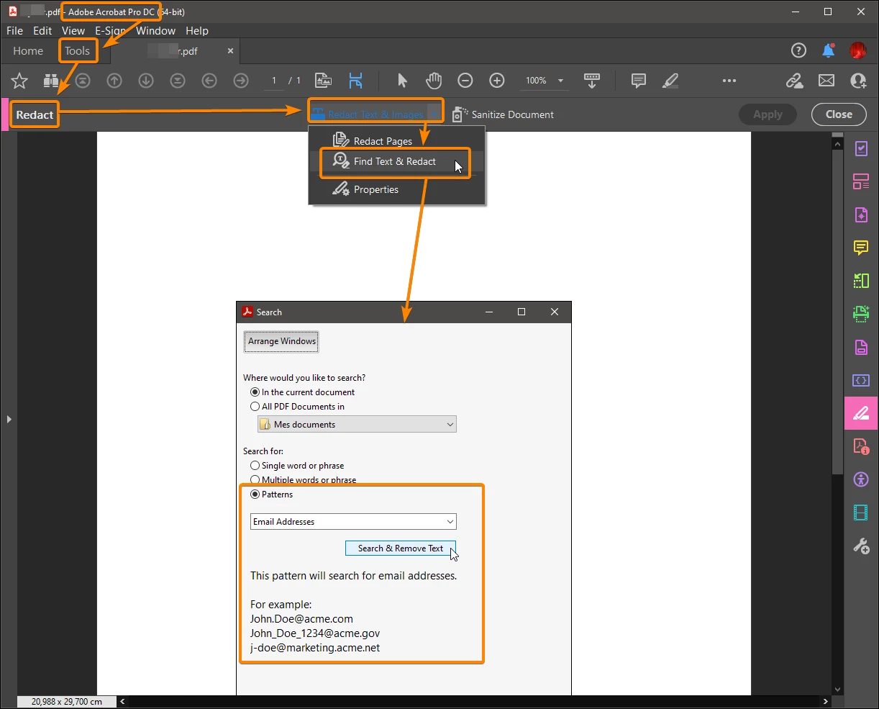Click the page display icon beside page count

tap(324, 81)
